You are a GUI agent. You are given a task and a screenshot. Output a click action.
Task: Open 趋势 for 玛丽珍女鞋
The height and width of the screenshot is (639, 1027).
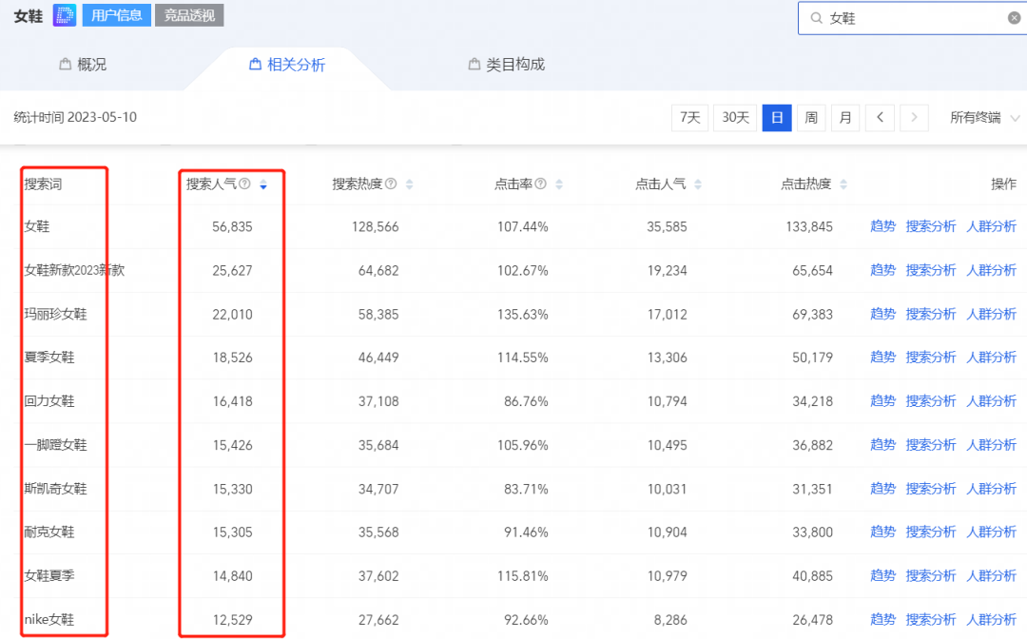coord(882,314)
